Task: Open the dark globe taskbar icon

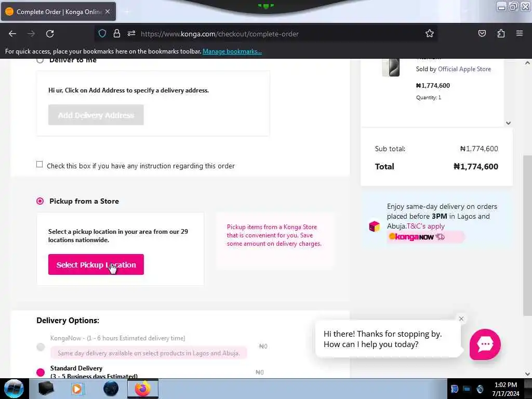Action: pos(111,389)
